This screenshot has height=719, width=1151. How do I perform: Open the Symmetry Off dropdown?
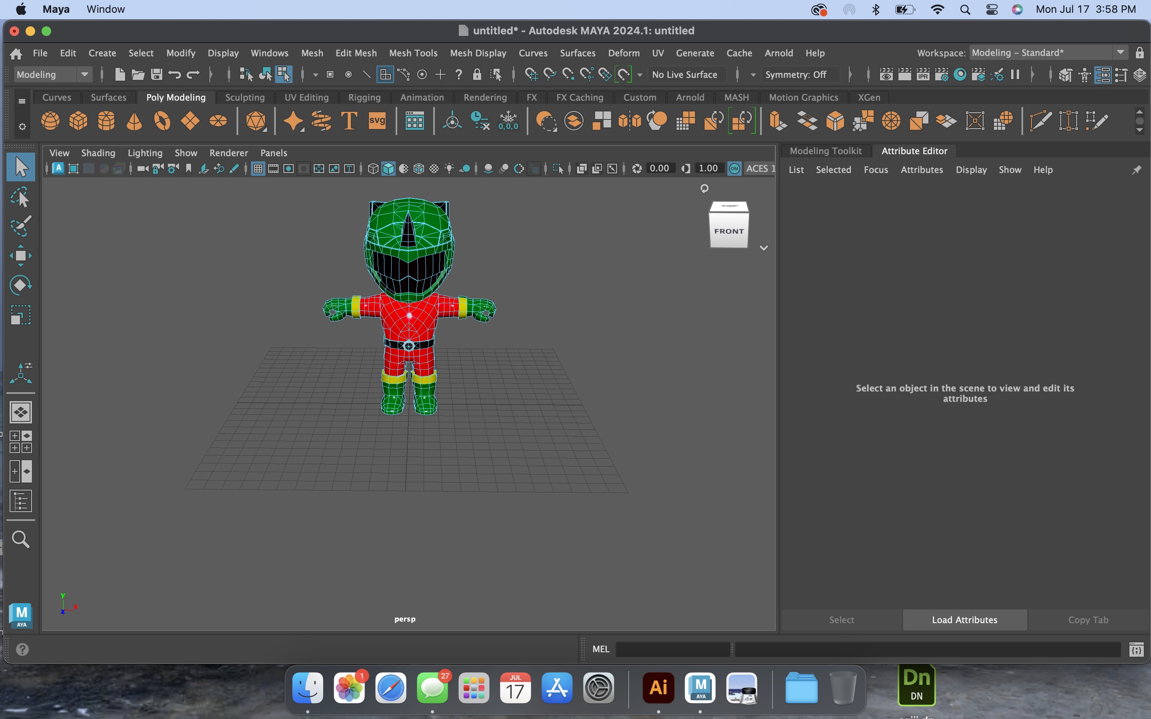801,74
